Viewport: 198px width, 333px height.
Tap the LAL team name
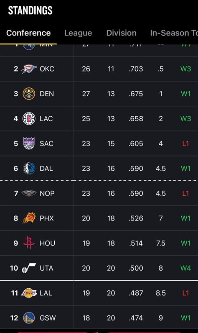46,293
